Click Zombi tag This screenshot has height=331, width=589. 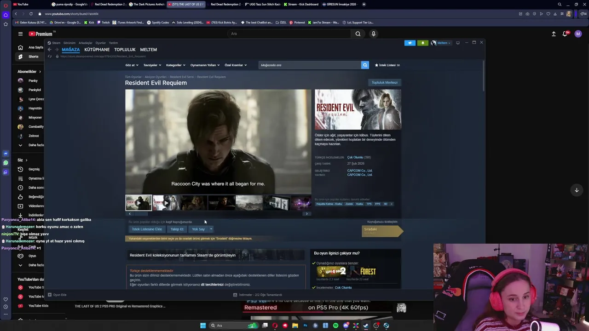[x=349, y=204]
